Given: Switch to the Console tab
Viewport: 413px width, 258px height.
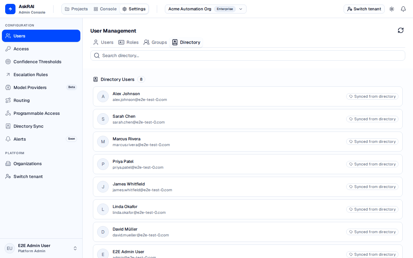Looking at the screenshot, I should point(105,9).
